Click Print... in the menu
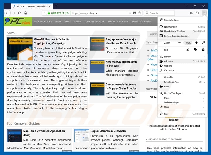 pyautogui.click(x=182, y=87)
